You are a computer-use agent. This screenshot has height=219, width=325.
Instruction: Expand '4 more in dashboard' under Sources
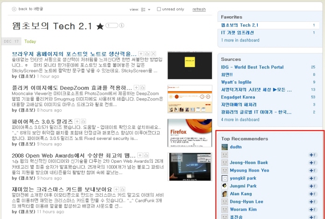click(x=240, y=119)
